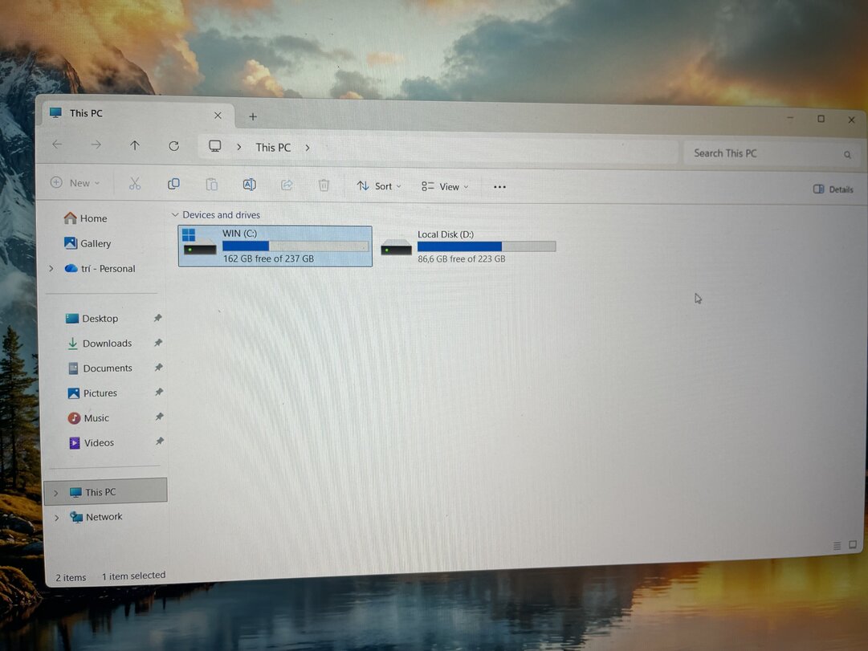This screenshot has width=868, height=651.
Task: Collapse the Devices and drives group
Action: tap(175, 214)
